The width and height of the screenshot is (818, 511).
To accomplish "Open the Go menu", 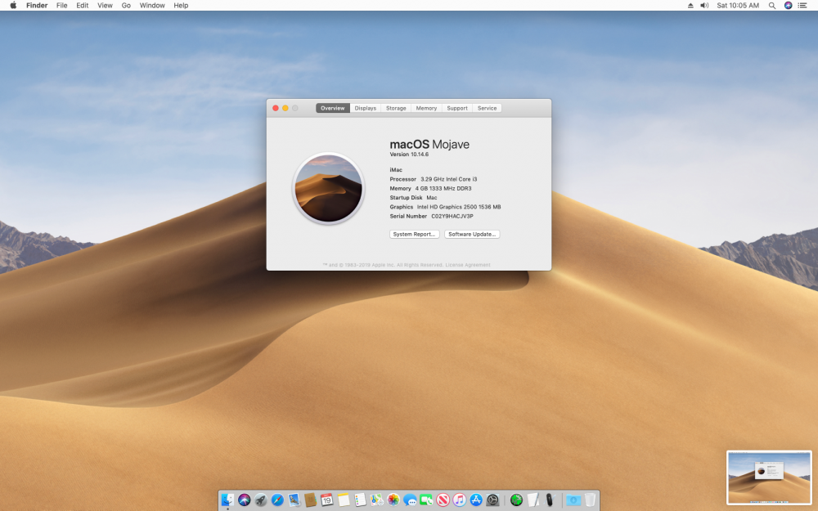I will pos(126,5).
